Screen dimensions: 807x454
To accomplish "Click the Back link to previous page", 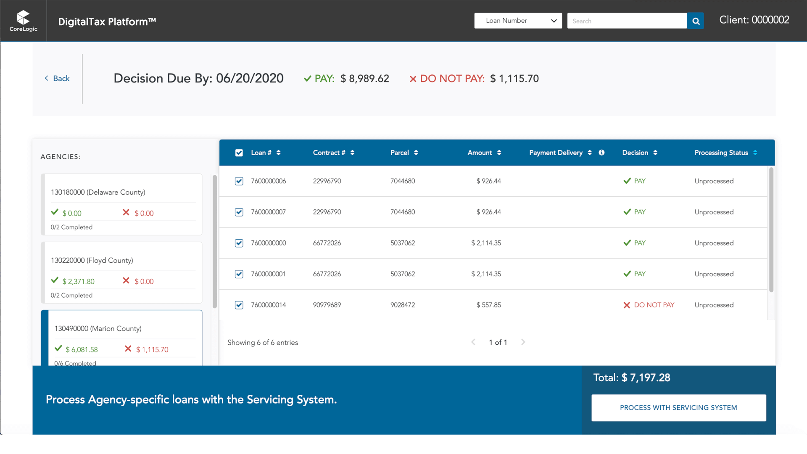I will pos(57,78).
